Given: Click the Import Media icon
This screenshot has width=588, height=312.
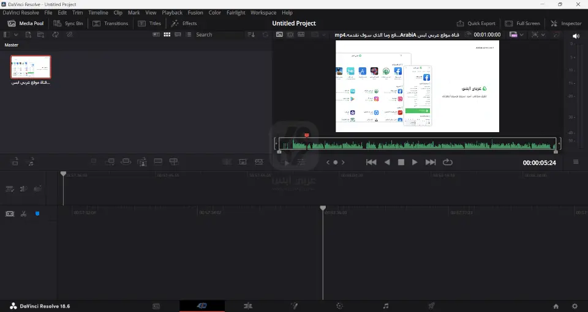Looking at the screenshot, I should pyautogui.click(x=28, y=34).
